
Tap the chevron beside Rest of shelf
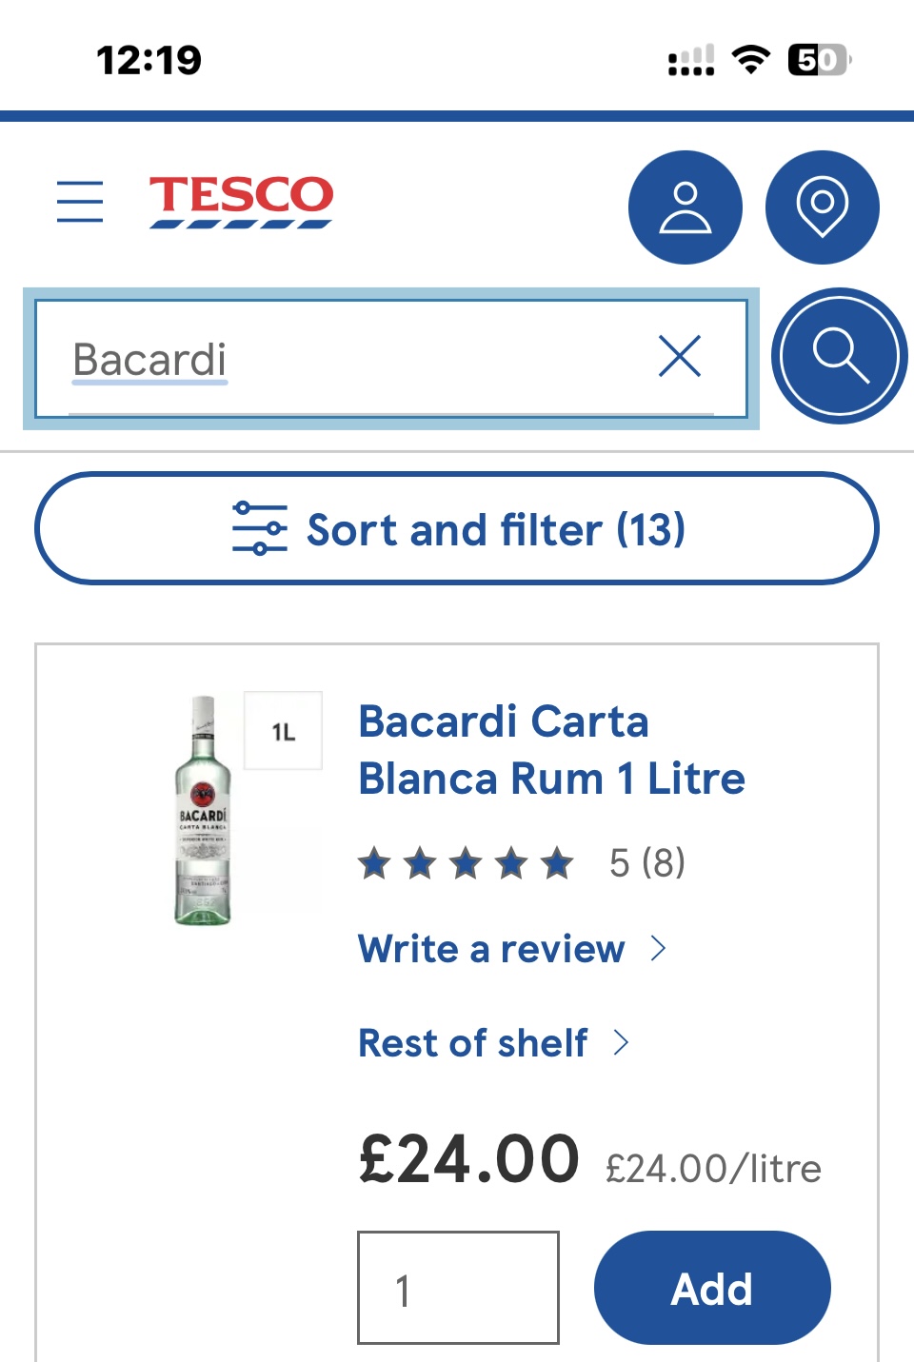pos(622,1043)
